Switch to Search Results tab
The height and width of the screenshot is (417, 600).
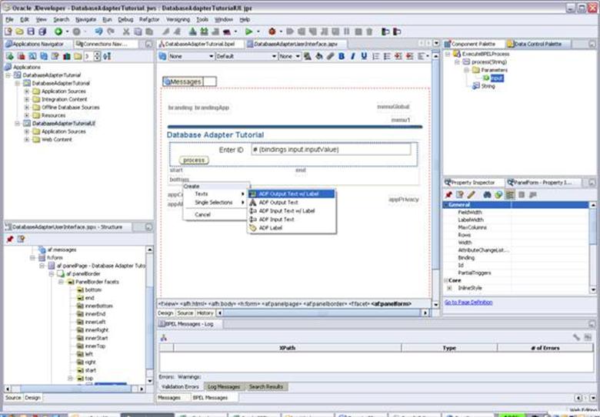click(x=266, y=387)
